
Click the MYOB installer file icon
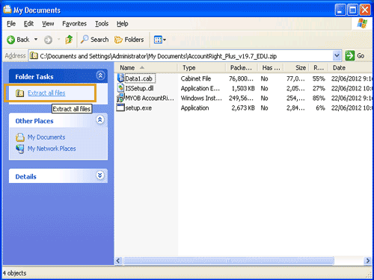[x=120, y=98]
